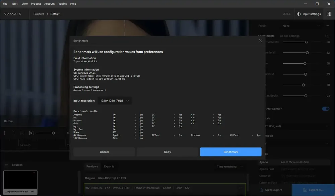Switch to the Exports tab
Viewport: 335px width, 196px height.
(109, 166)
